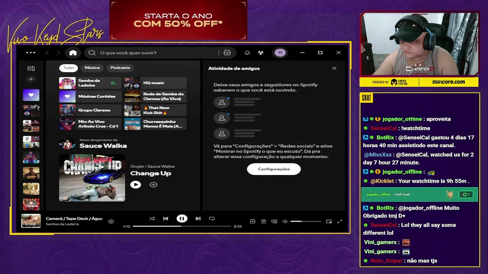488x274 pixels.
Task: Click the Change Up title
Action: click(151, 174)
